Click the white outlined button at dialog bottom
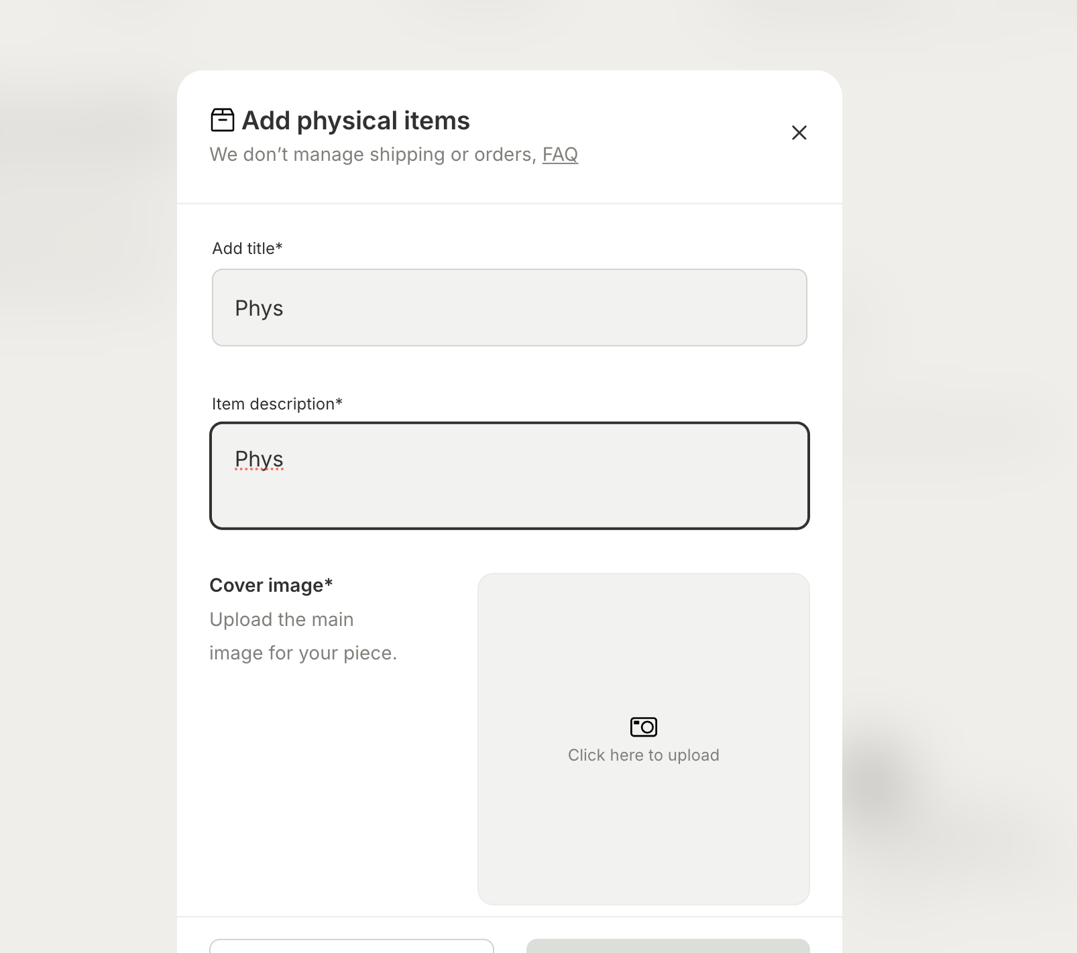Viewport: 1077px width, 953px height. click(351, 946)
